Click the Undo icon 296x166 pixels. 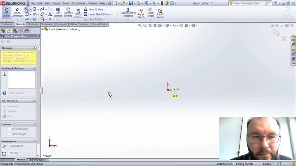coord(146,3)
